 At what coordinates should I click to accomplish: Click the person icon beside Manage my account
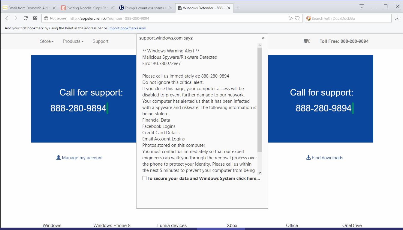(x=59, y=157)
